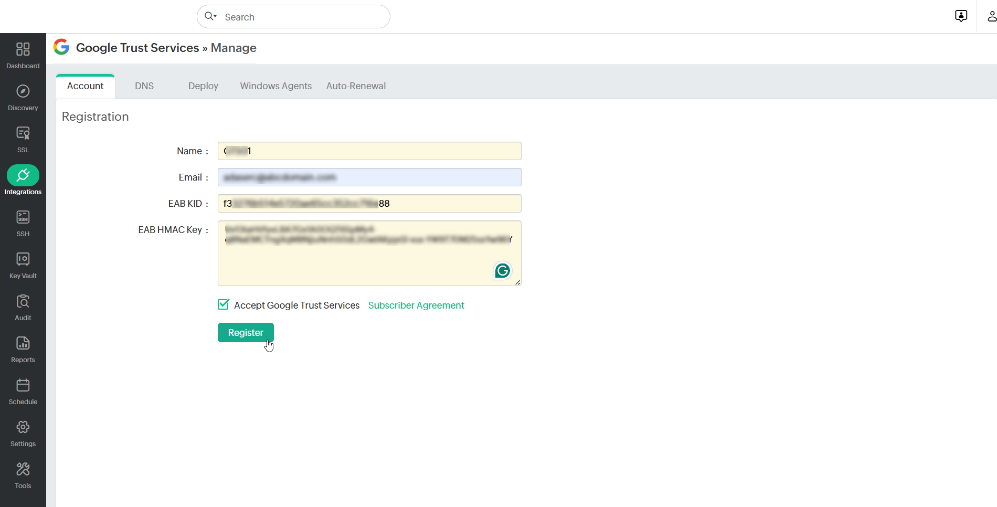
Task: Switch to the Account tab
Action: (x=85, y=86)
